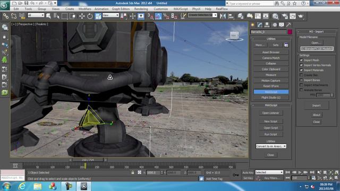The image size is (340, 191).
Task: Activate the Select and Rotate tool
Action: pos(90,16)
